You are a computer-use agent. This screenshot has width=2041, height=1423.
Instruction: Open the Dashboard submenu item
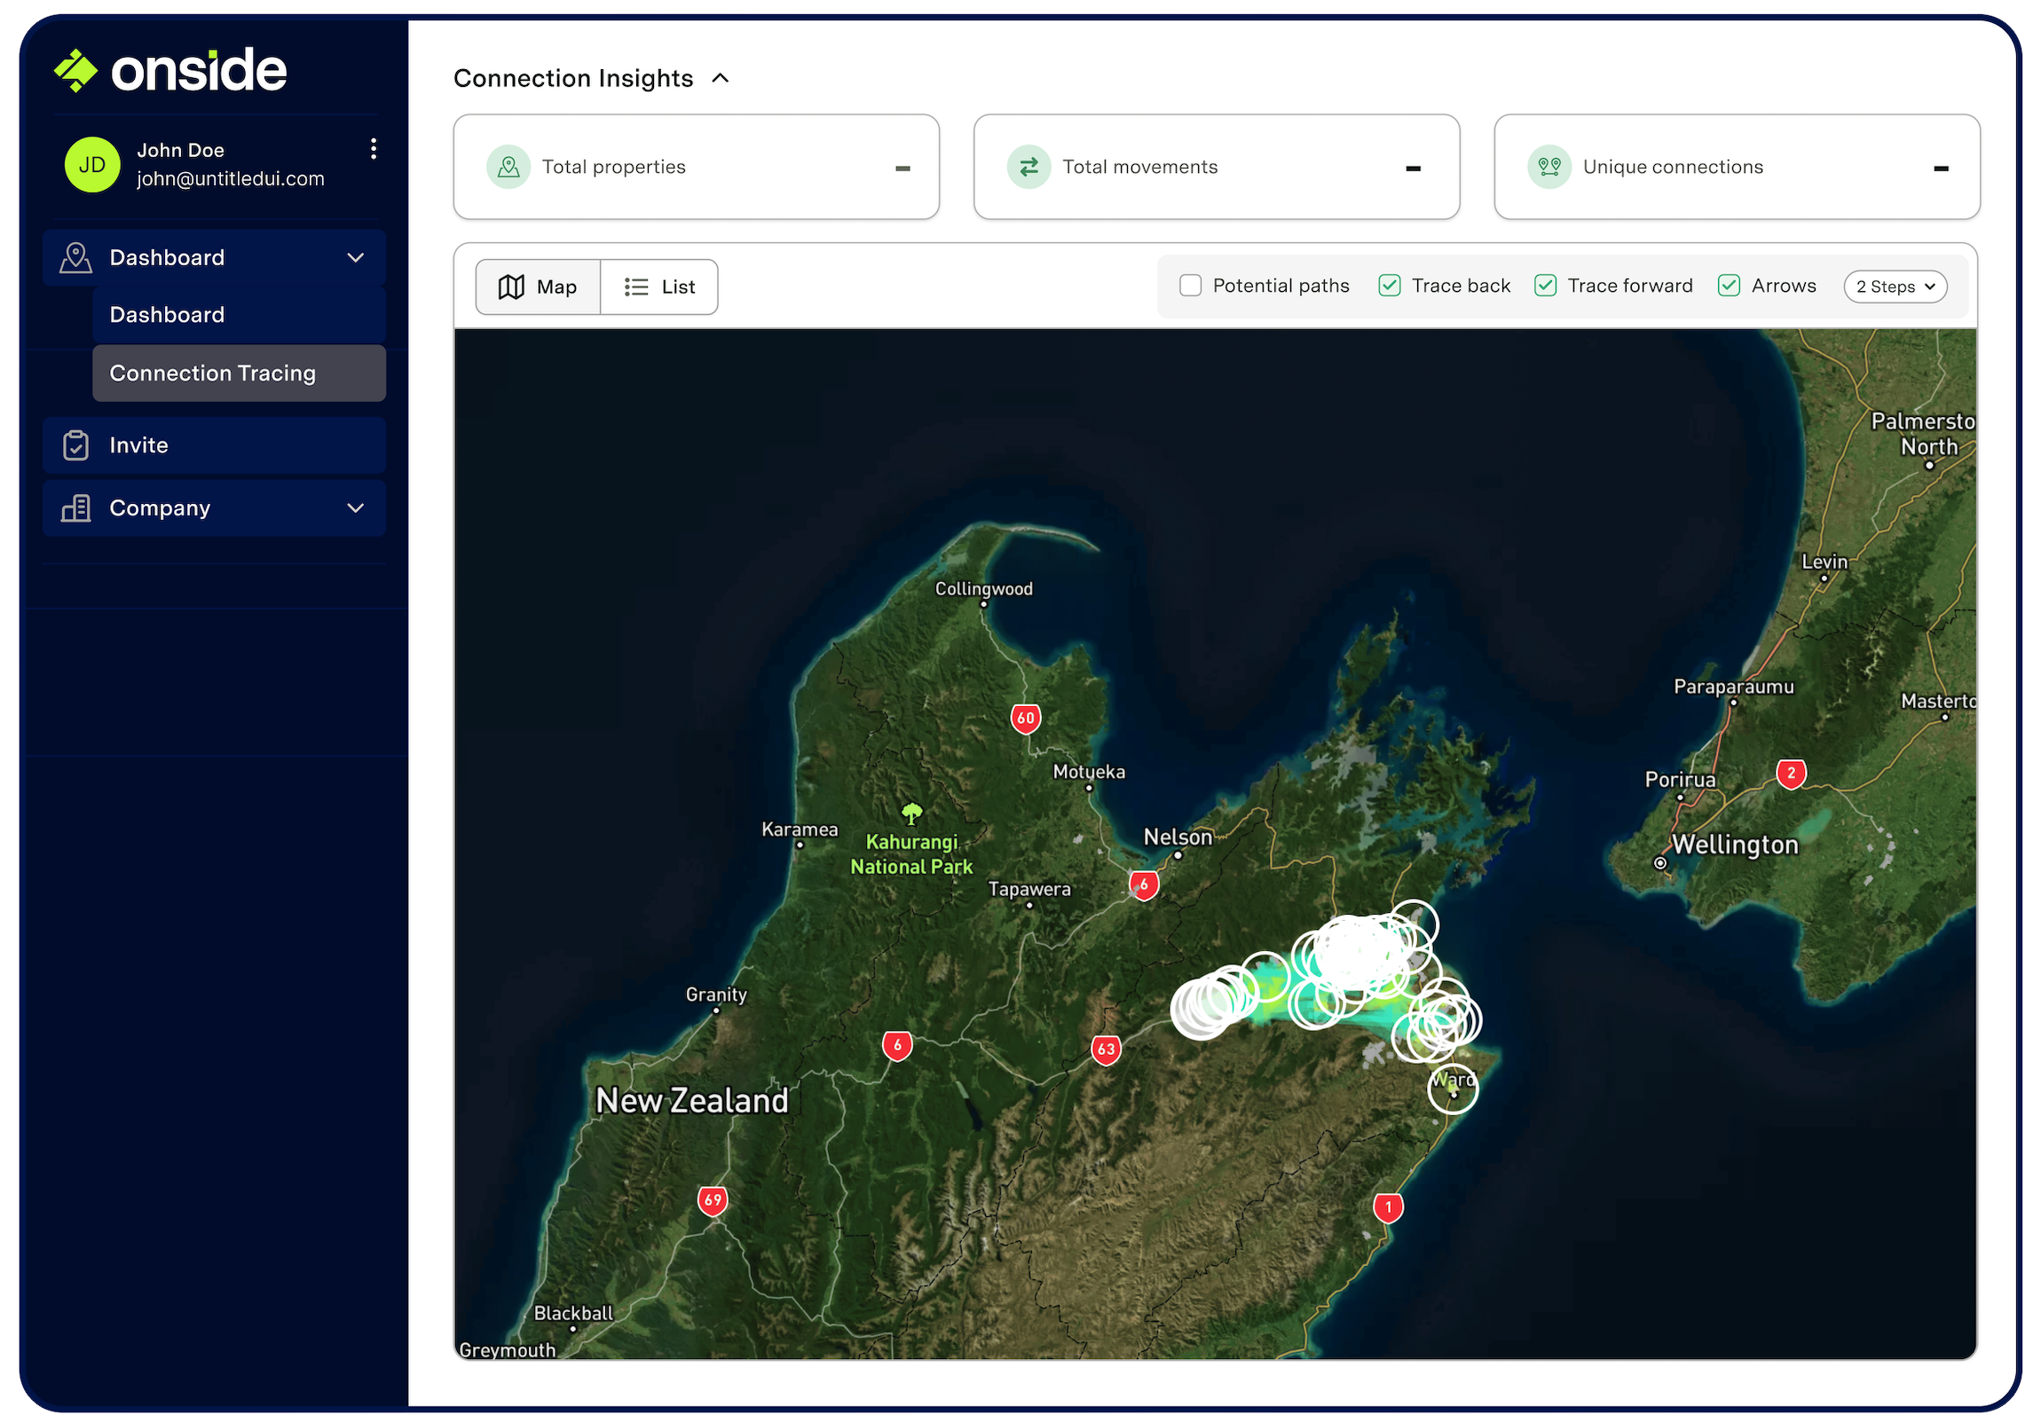pos(239,315)
